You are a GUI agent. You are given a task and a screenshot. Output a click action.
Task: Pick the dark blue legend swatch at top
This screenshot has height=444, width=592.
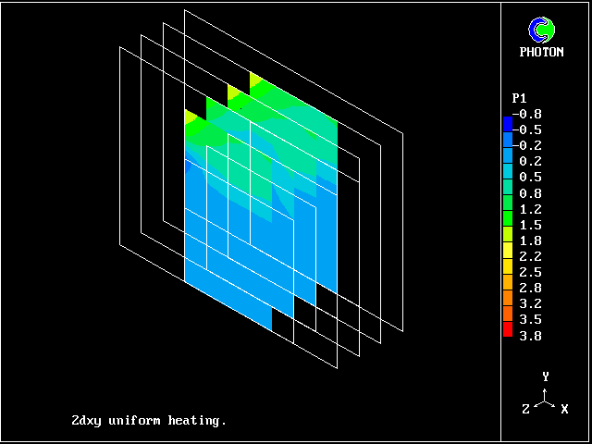[507, 122]
